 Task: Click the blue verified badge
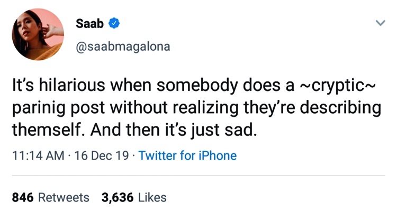114,24
